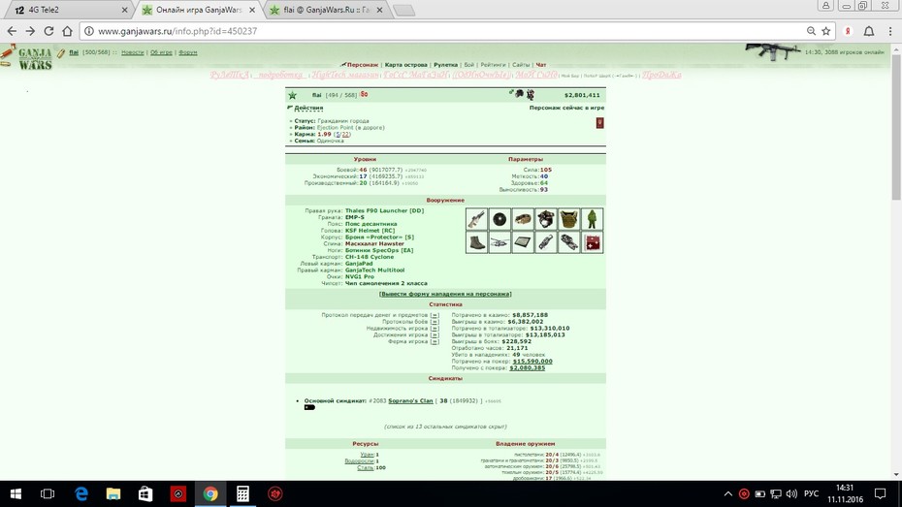Click the Yandex extension icon
This screenshot has height=507, width=902.
click(x=848, y=31)
